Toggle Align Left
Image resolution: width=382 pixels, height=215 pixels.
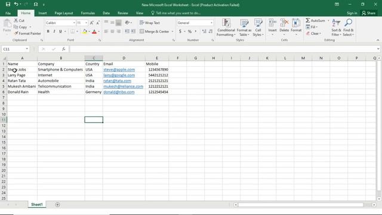(x=106, y=31)
